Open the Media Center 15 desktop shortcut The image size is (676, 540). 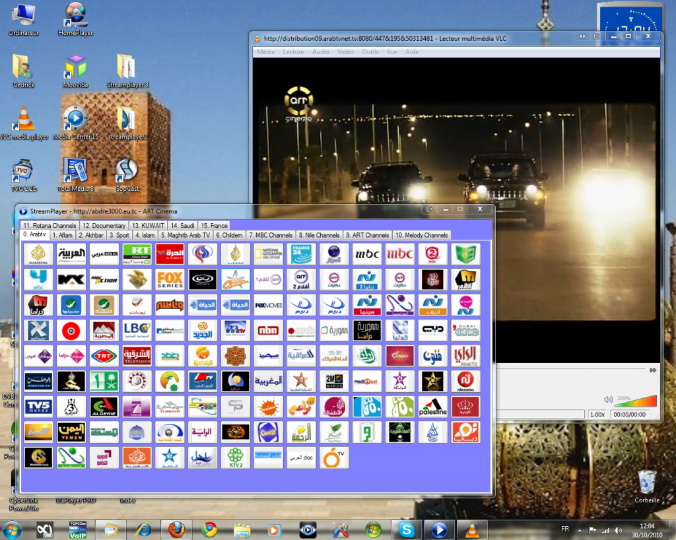(x=75, y=123)
